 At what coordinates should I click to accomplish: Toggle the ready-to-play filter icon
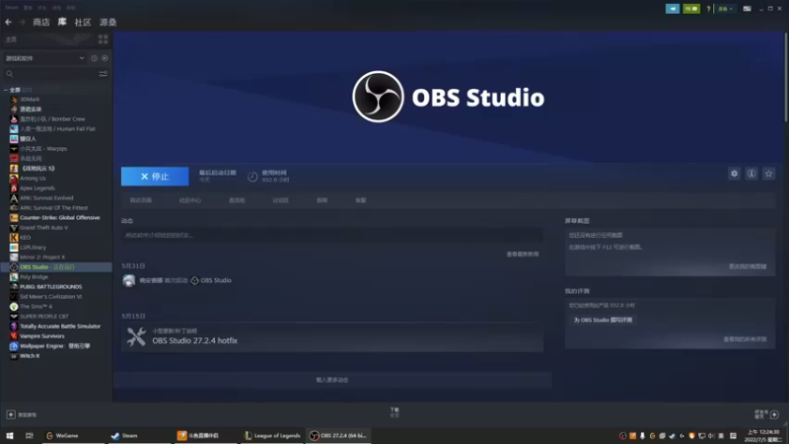pyautogui.click(x=105, y=58)
